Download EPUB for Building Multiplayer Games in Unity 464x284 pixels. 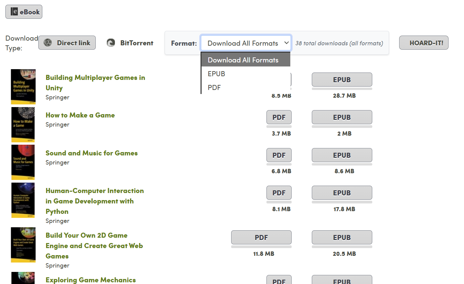coord(342,80)
